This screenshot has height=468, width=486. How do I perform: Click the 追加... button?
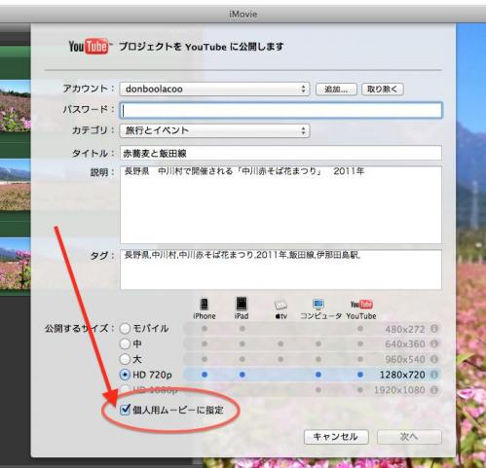[x=336, y=90]
